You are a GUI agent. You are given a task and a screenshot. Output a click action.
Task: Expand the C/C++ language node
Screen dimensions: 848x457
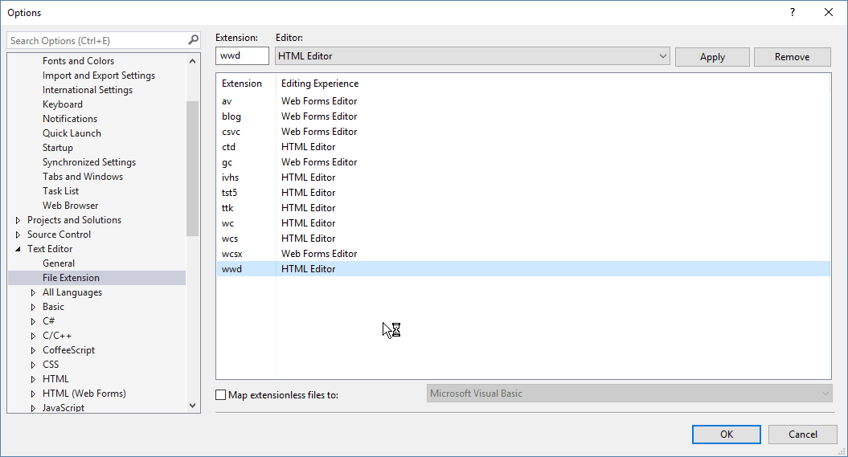[x=34, y=336]
